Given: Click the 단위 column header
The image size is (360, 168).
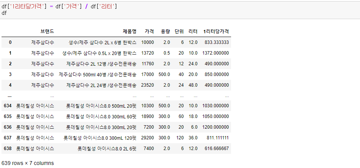Looking at the screenshot, I should click(179, 31).
